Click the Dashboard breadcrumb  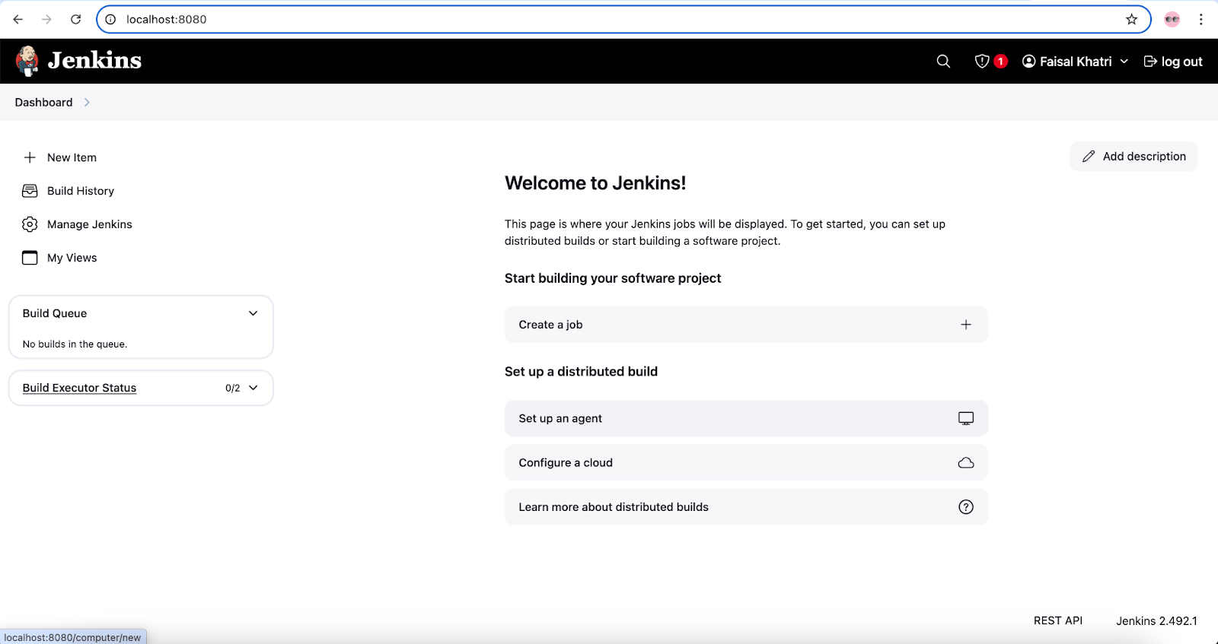tap(43, 103)
